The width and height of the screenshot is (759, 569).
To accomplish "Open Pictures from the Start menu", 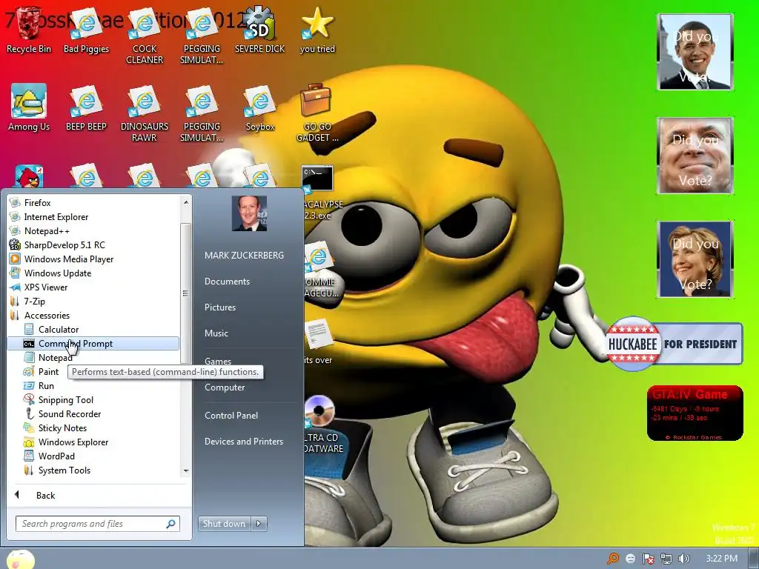I will (220, 307).
